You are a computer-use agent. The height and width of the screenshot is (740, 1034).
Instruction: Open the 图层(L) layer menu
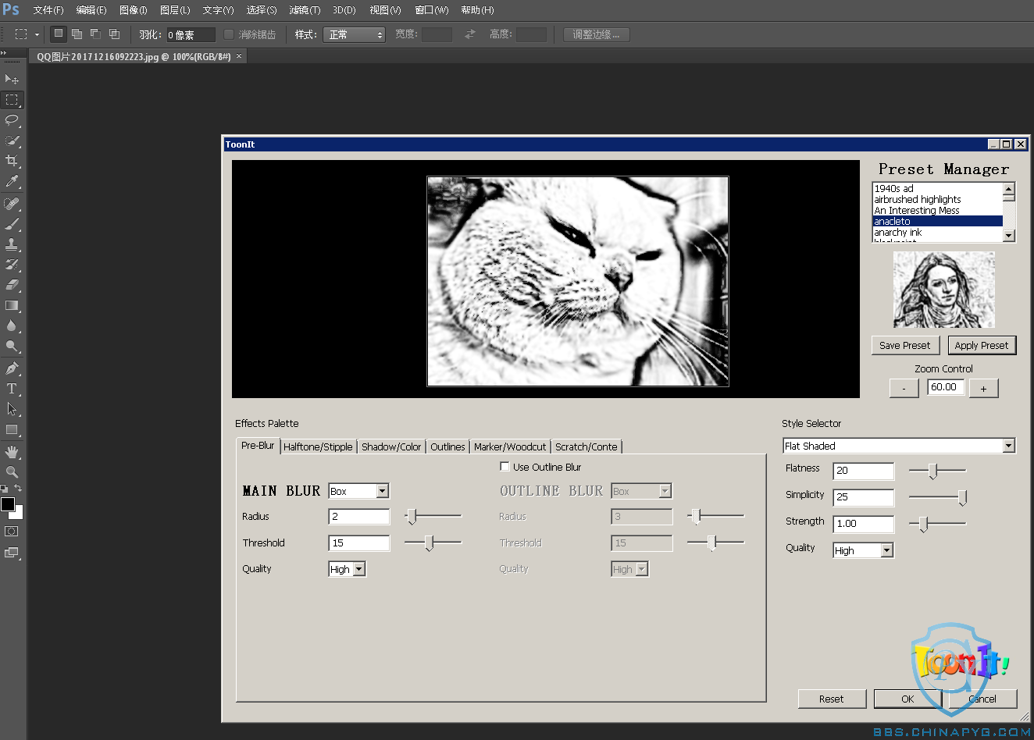[175, 10]
